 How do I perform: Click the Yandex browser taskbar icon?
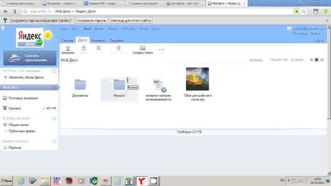coord(142,181)
